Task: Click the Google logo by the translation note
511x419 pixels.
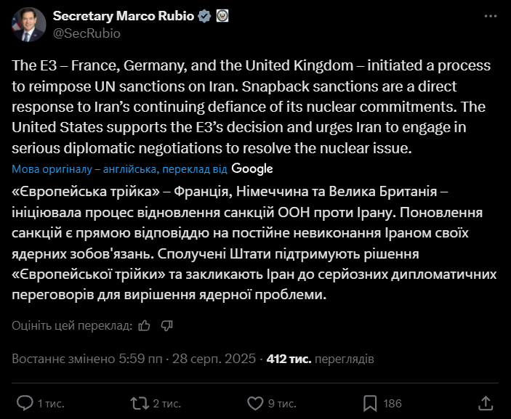Action: click(x=252, y=168)
